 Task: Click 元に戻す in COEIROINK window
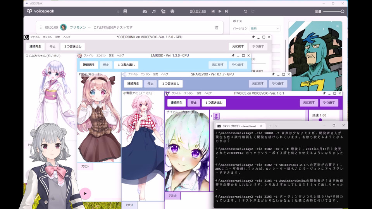tap(238, 46)
